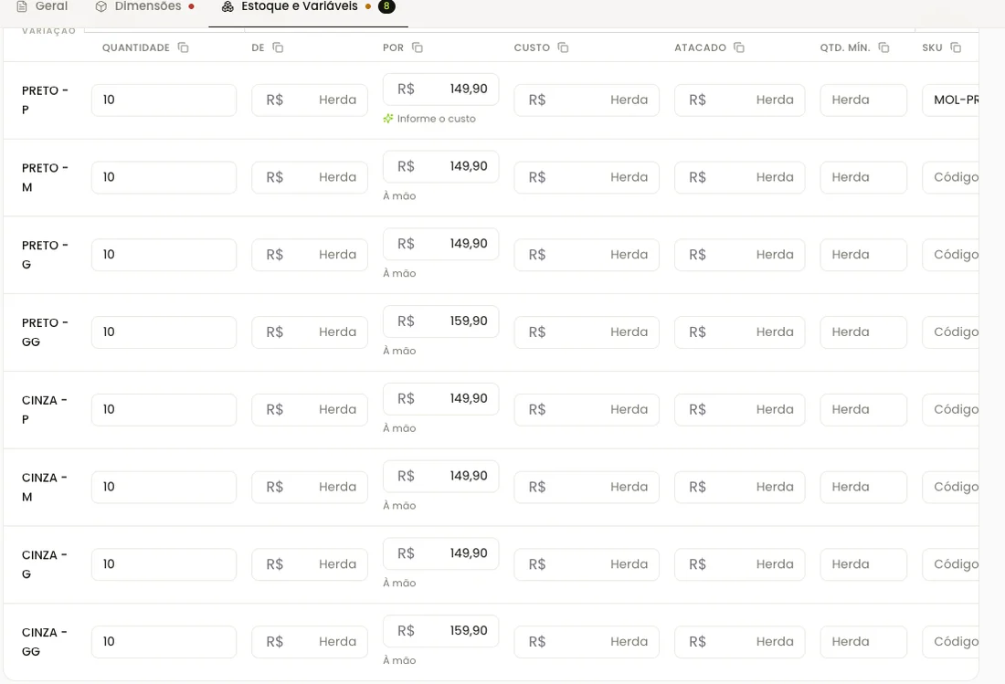
Task: Click DE price field for PRETO - GG
Action: click(310, 332)
